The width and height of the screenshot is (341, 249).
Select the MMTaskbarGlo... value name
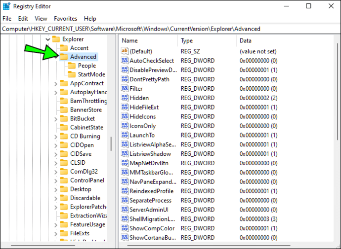[x=151, y=173]
